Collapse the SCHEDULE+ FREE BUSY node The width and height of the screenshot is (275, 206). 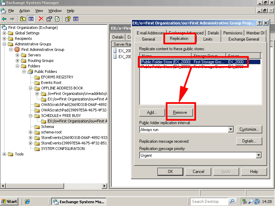31,116
